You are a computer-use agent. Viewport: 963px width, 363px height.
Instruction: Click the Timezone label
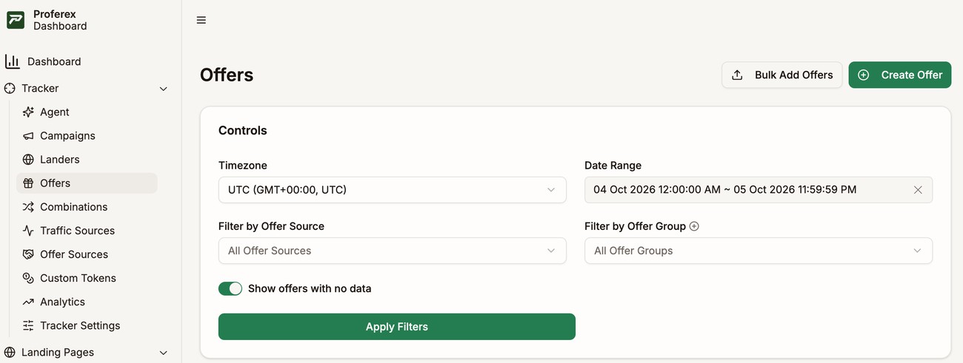click(x=243, y=166)
